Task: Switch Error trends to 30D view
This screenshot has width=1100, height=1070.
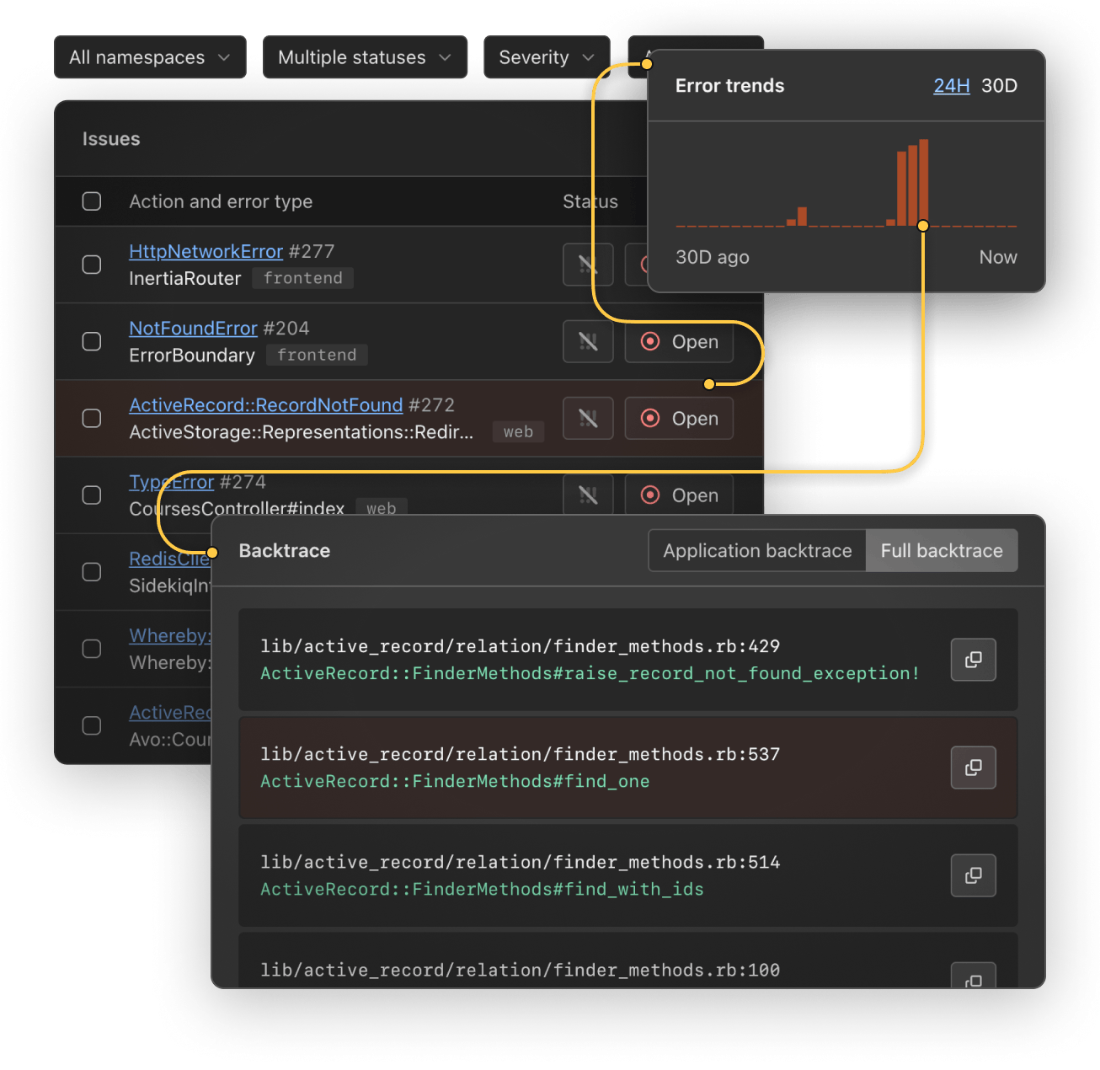Action: [999, 85]
